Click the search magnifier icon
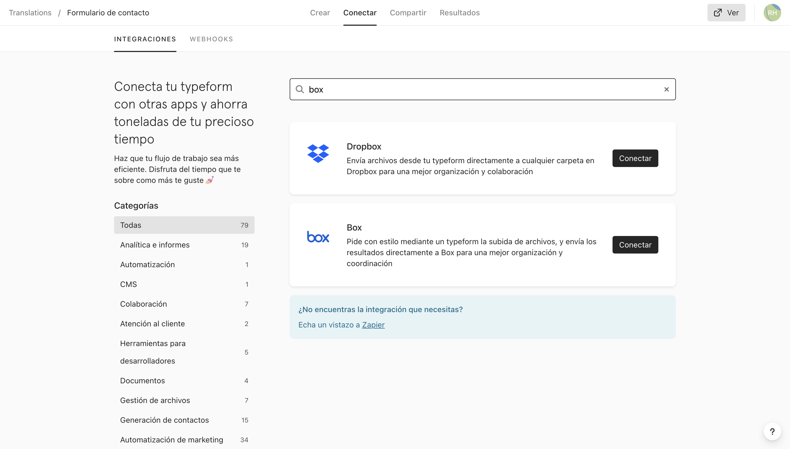The width and height of the screenshot is (790, 449). [300, 90]
